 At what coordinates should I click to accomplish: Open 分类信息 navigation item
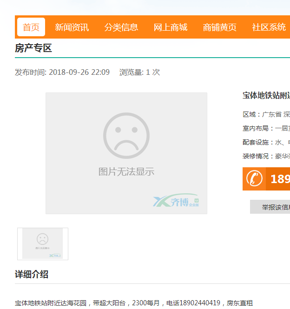[x=121, y=27]
